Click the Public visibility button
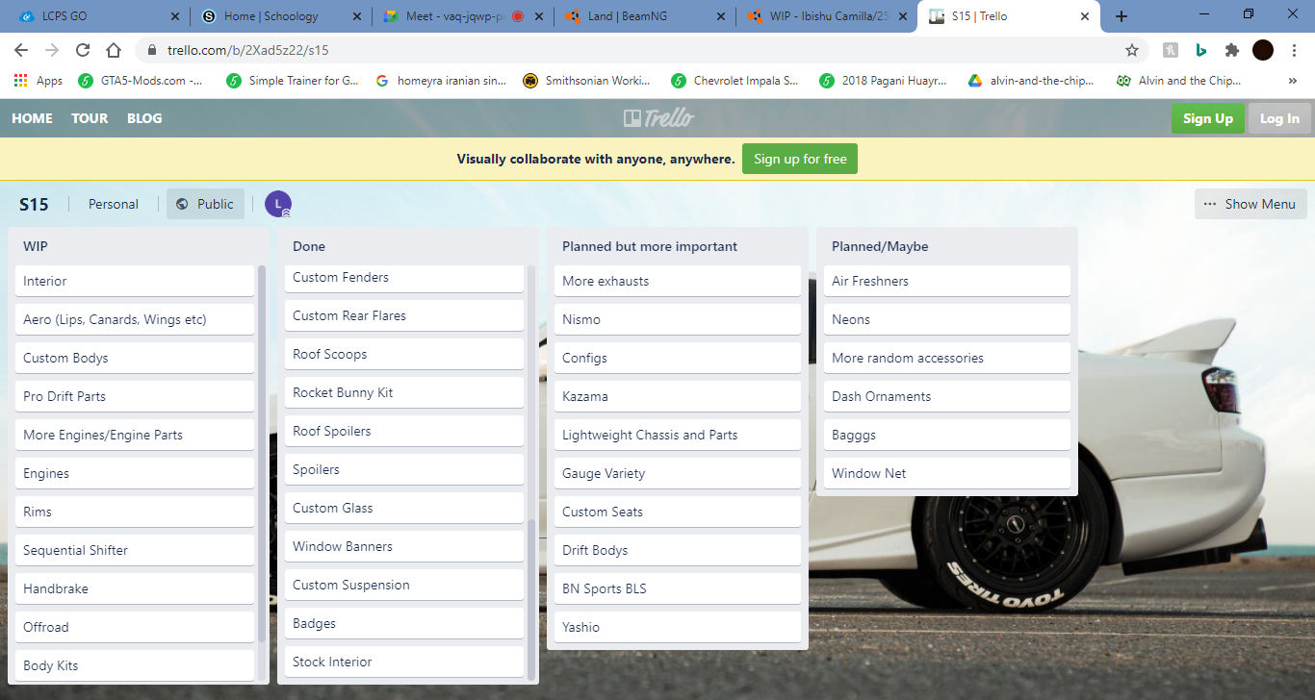 tap(205, 204)
